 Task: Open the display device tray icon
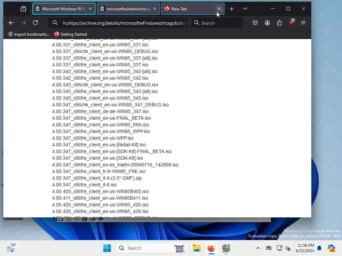coord(279,248)
